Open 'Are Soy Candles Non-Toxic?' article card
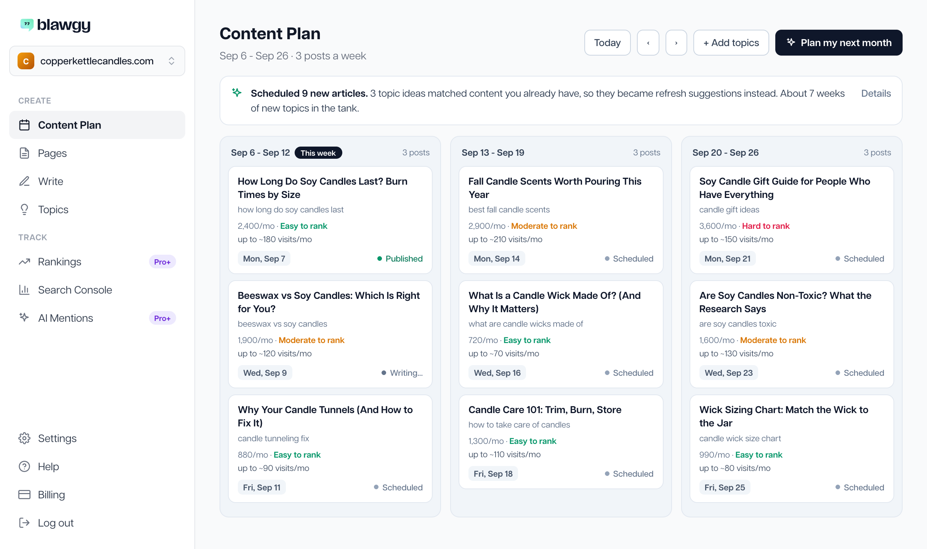 (x=792, y=334)
